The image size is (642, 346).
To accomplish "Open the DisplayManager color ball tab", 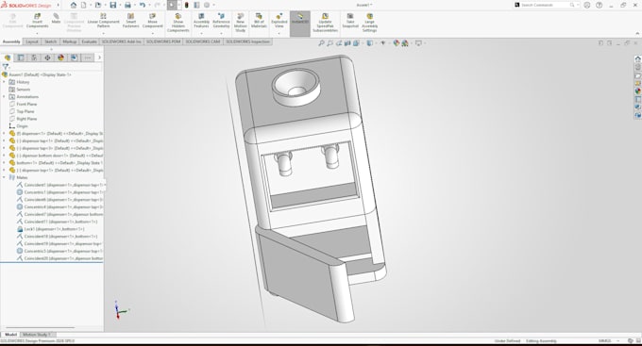I will pos(61,58).
